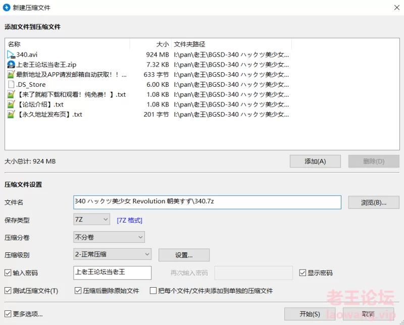Image resolution: width=404 pixels, height=325 pixels.
Task: Click the blank file icon beside .DS_Store
Action: coord(11,84)
